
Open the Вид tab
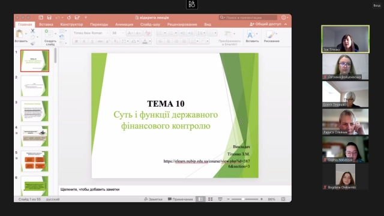(208, 24)
